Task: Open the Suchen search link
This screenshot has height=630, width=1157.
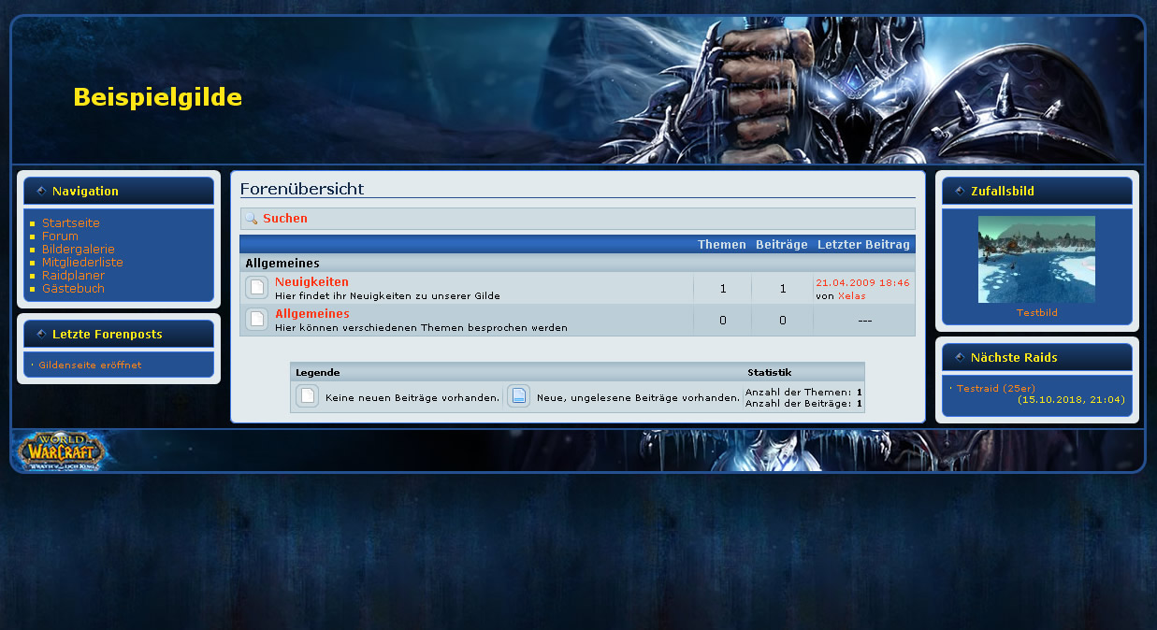Action: coord(285,219)
